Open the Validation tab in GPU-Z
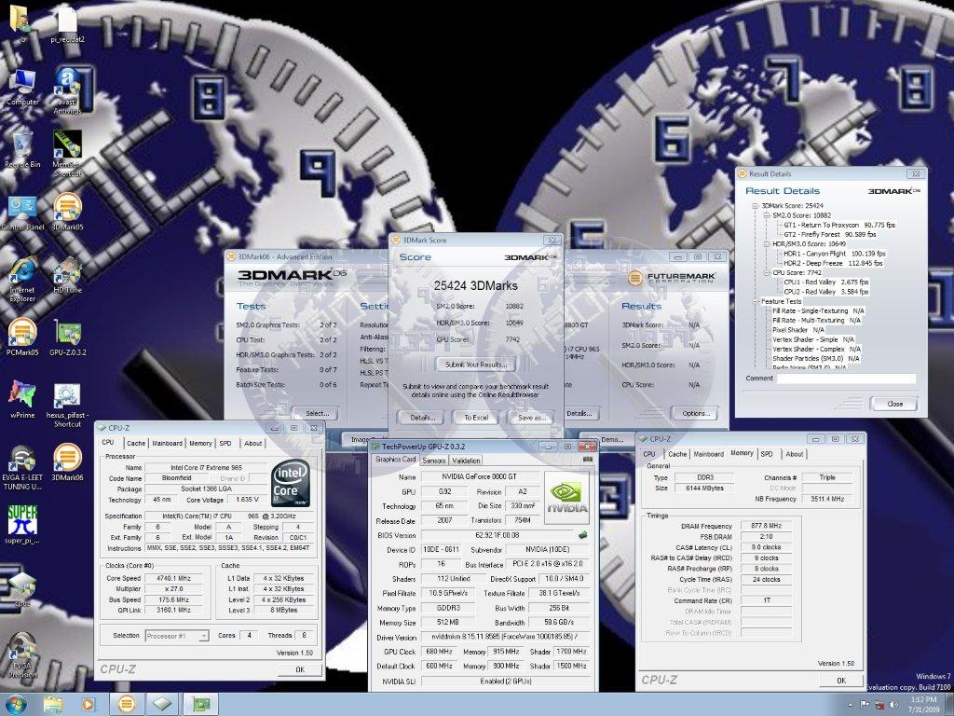Viewport: 954px width, 716px height. click(466, 461)
